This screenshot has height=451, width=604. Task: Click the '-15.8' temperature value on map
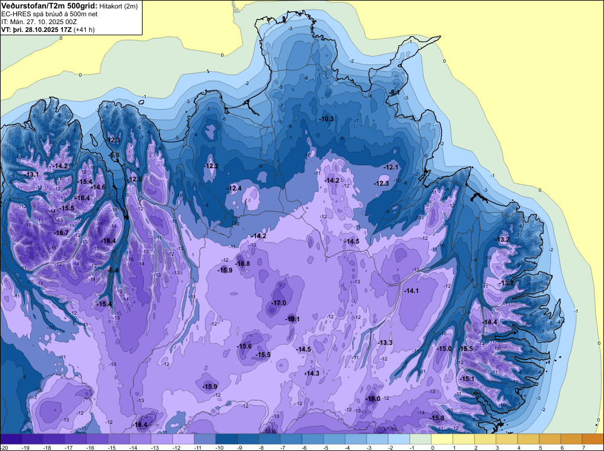point(437,418)
